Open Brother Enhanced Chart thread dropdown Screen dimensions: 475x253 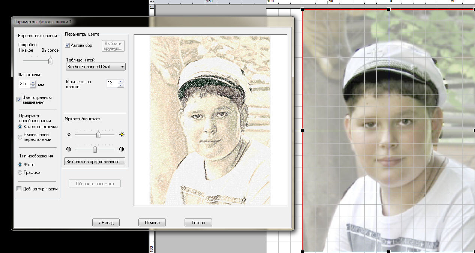click(x=96, y=67)
